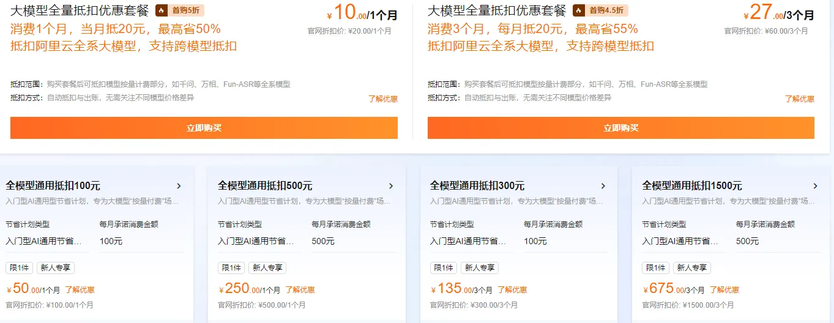The height and width of the screenshot is (323, 834).
Task: Click 了解优惠 beside the ¥50.00 price
Action: pos(80,290)
